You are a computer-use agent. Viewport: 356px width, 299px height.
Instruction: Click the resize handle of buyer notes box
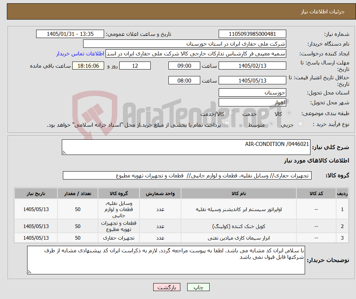[x=29, y=272]
